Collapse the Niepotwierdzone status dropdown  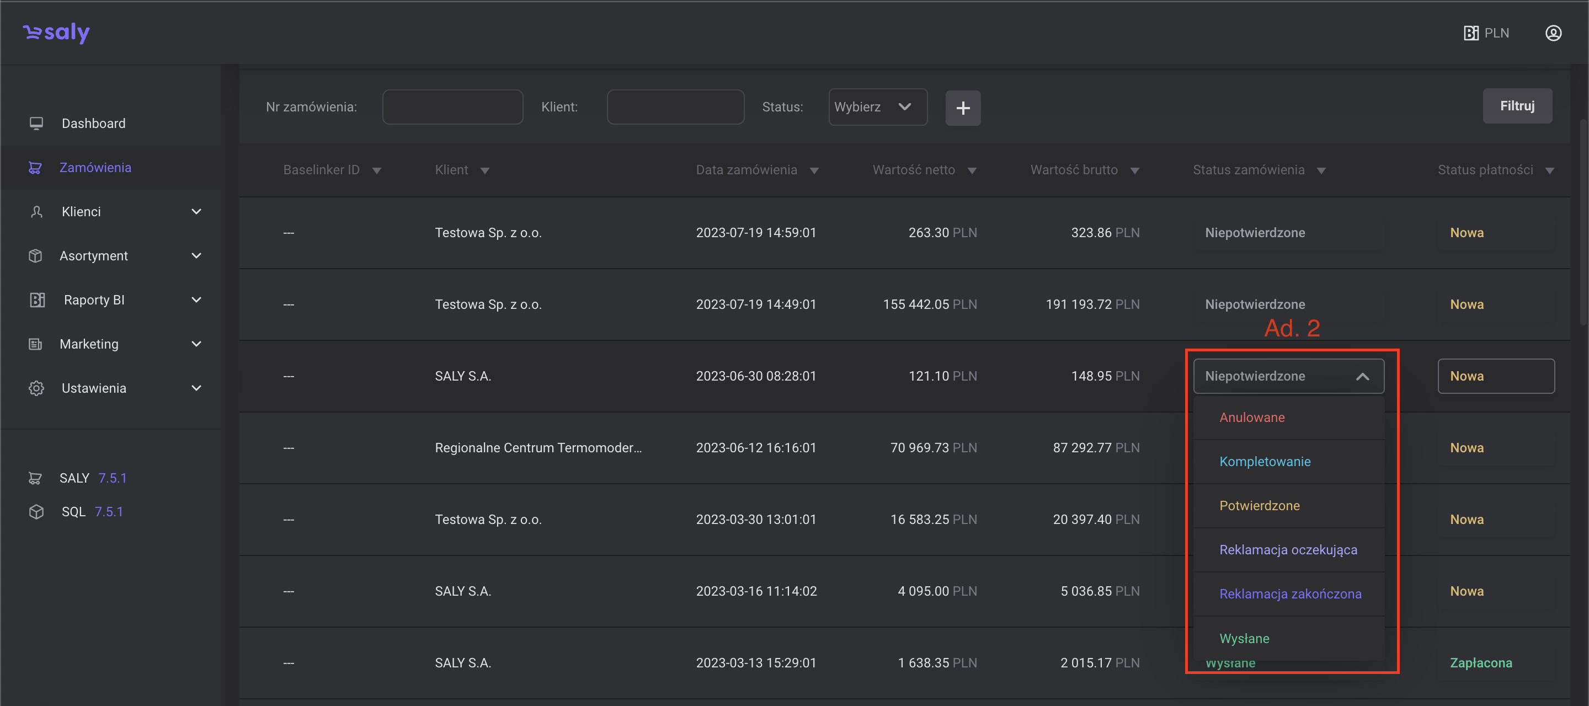click(x=1362, y=376)
